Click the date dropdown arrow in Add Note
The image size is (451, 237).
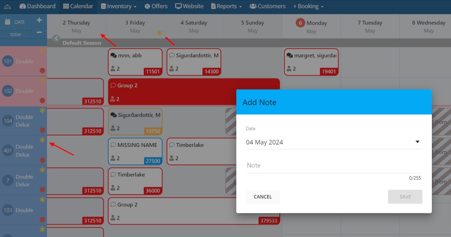(x=418, y=142)
